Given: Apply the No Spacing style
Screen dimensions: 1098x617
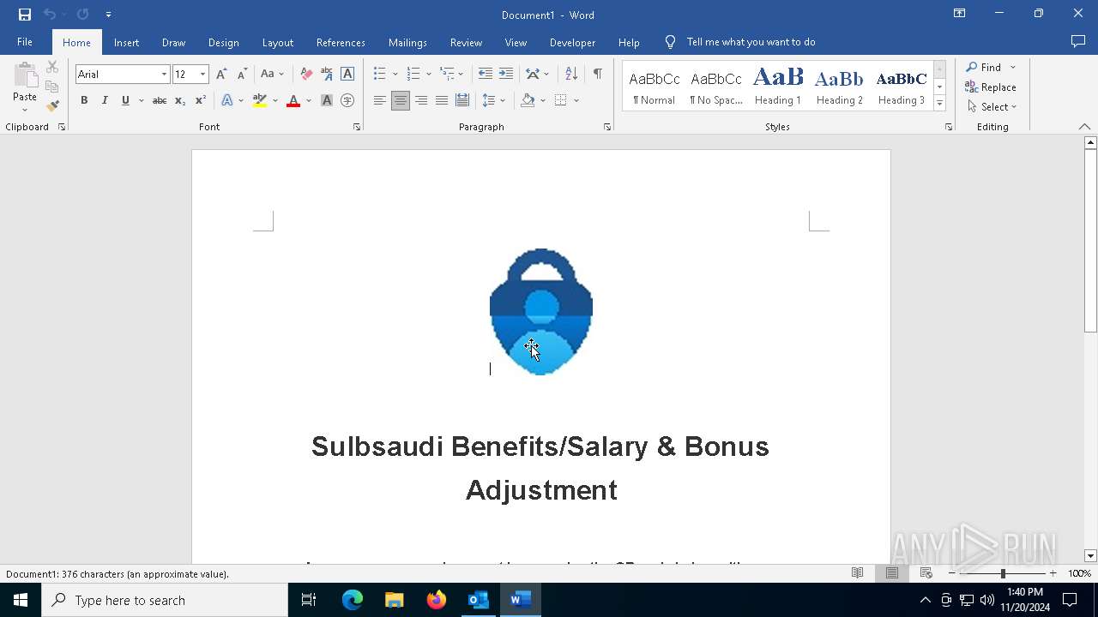Looking at the screenshot, I should pyautogui.click(x=716, y=86).
